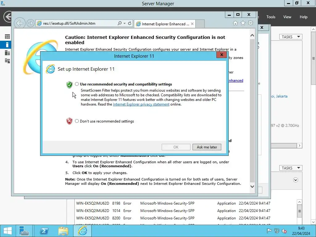Click Internet Explorer taskbar icon
The image size is (316, 237).
pos(83,231)
